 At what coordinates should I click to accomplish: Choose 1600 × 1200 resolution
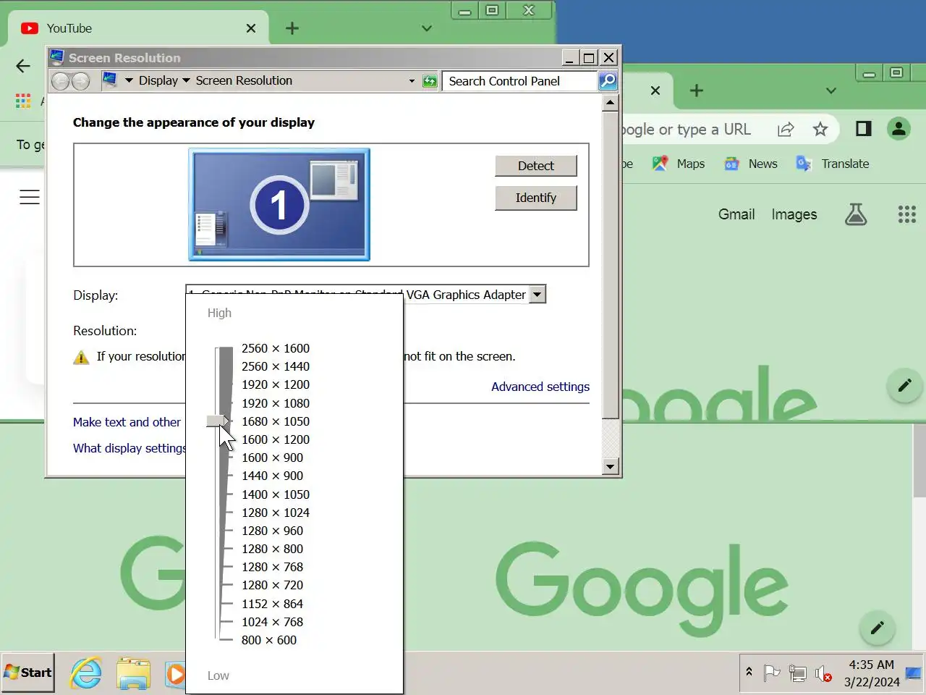276,439
